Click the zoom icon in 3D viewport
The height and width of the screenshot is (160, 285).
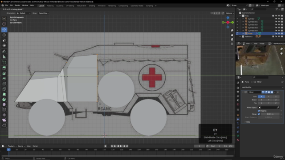232,31
